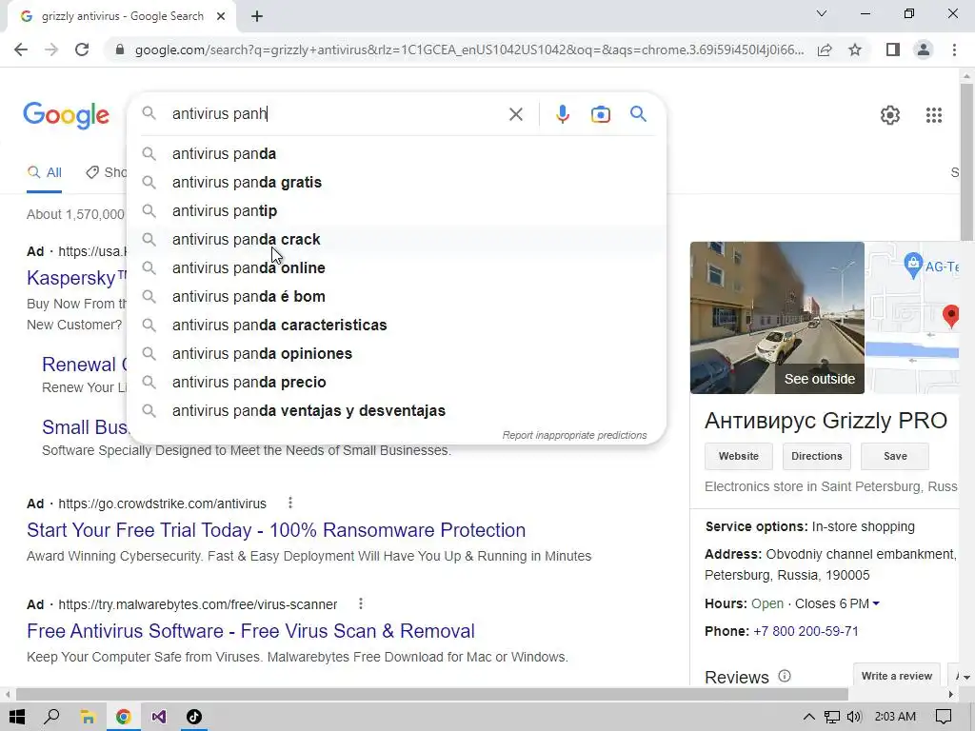Clear the search box with the X icon
Screen dimensions: 975x731
point(515,114)
